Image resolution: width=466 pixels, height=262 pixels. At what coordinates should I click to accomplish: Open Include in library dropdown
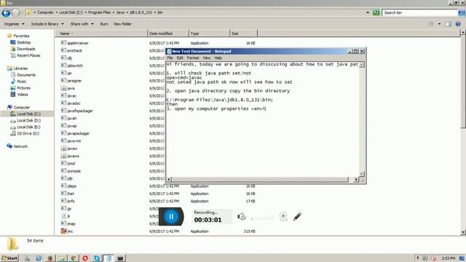point(47,24)
